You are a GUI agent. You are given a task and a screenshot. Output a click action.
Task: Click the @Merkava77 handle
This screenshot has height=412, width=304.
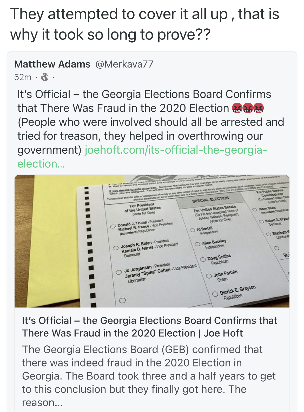coord(124,64)
